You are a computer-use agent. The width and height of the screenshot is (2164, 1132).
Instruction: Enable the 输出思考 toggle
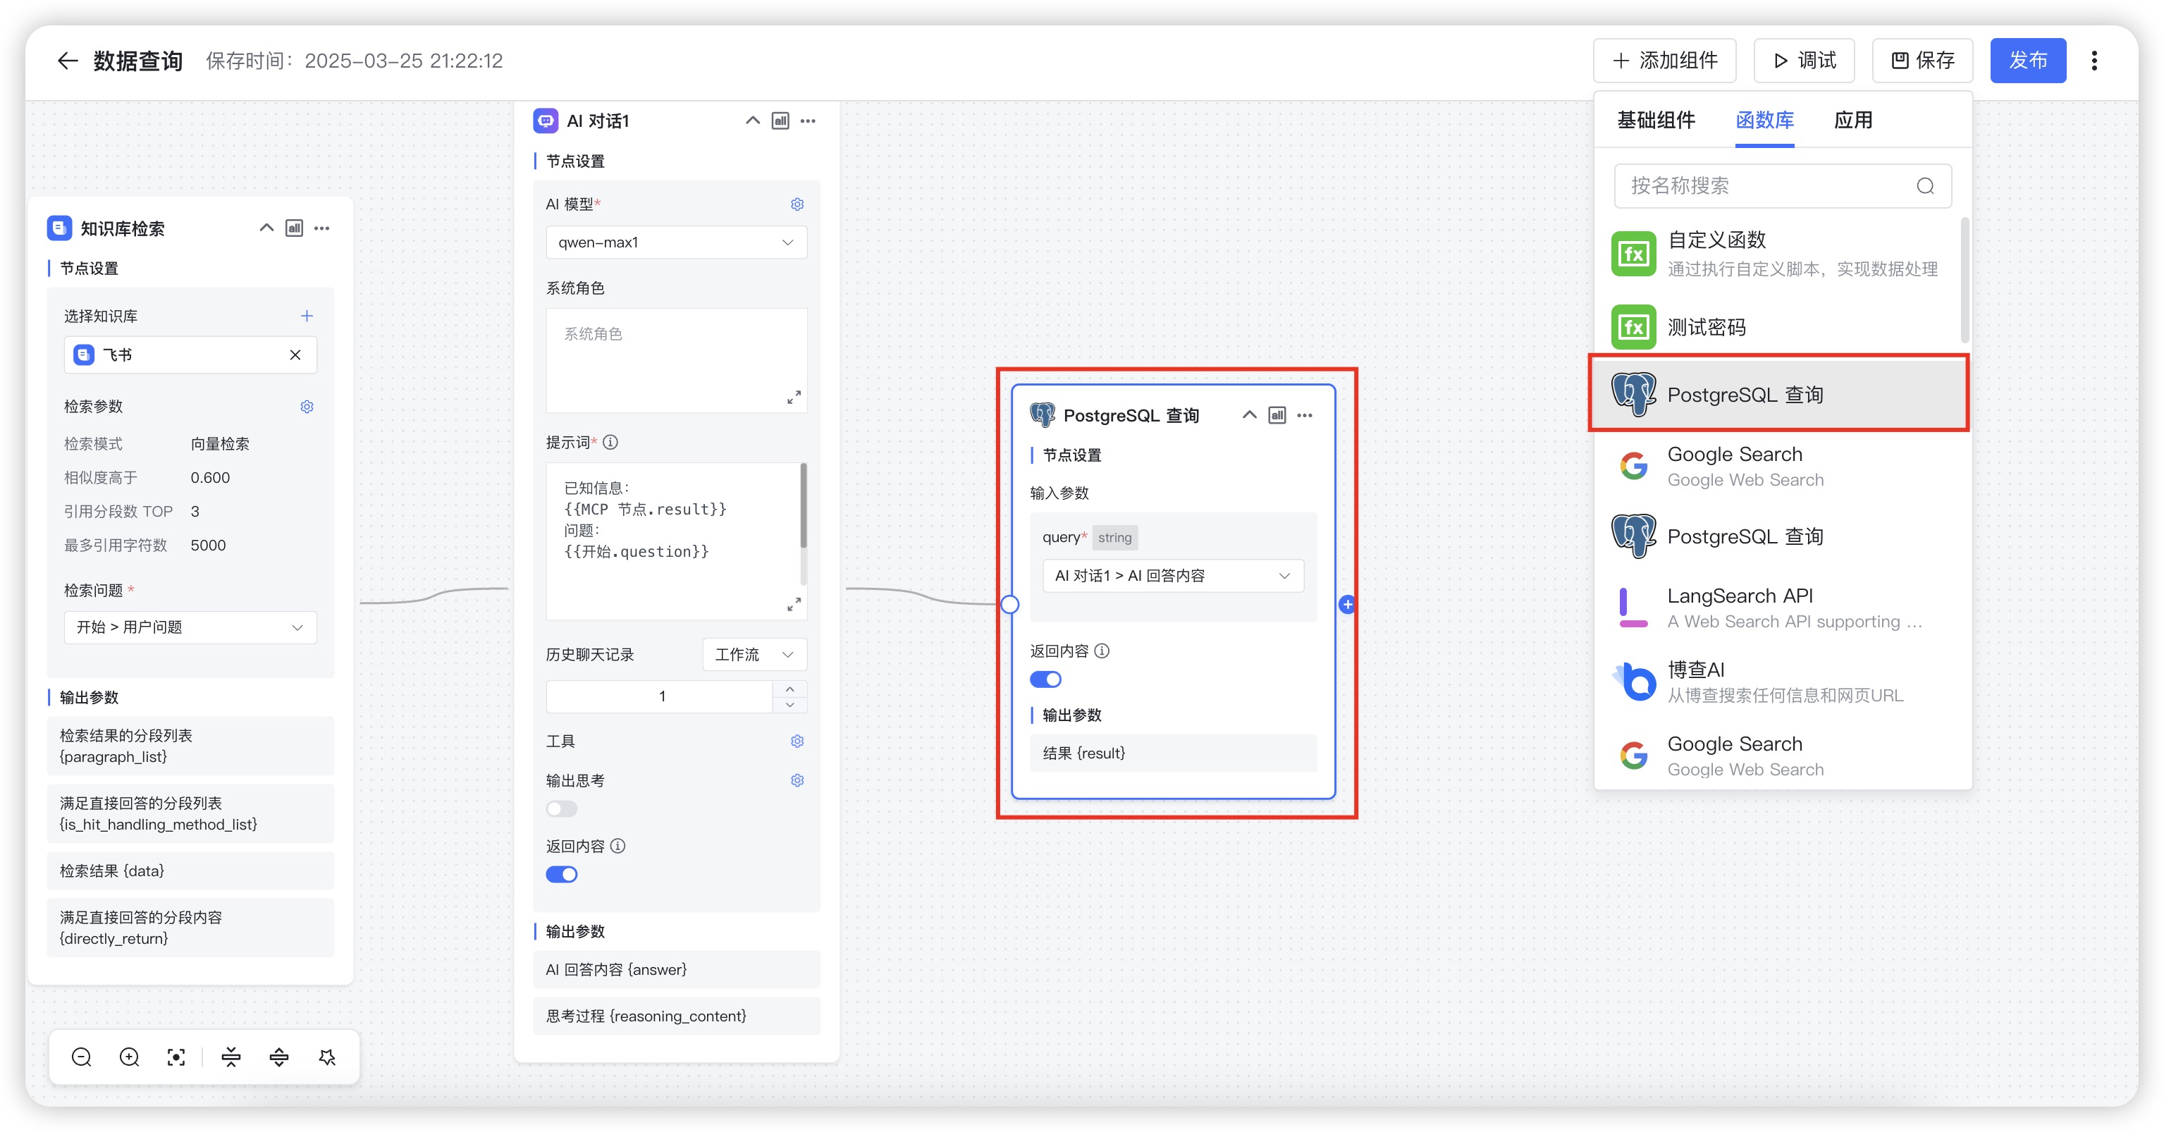pyautogui.click(x=561, y=808)
